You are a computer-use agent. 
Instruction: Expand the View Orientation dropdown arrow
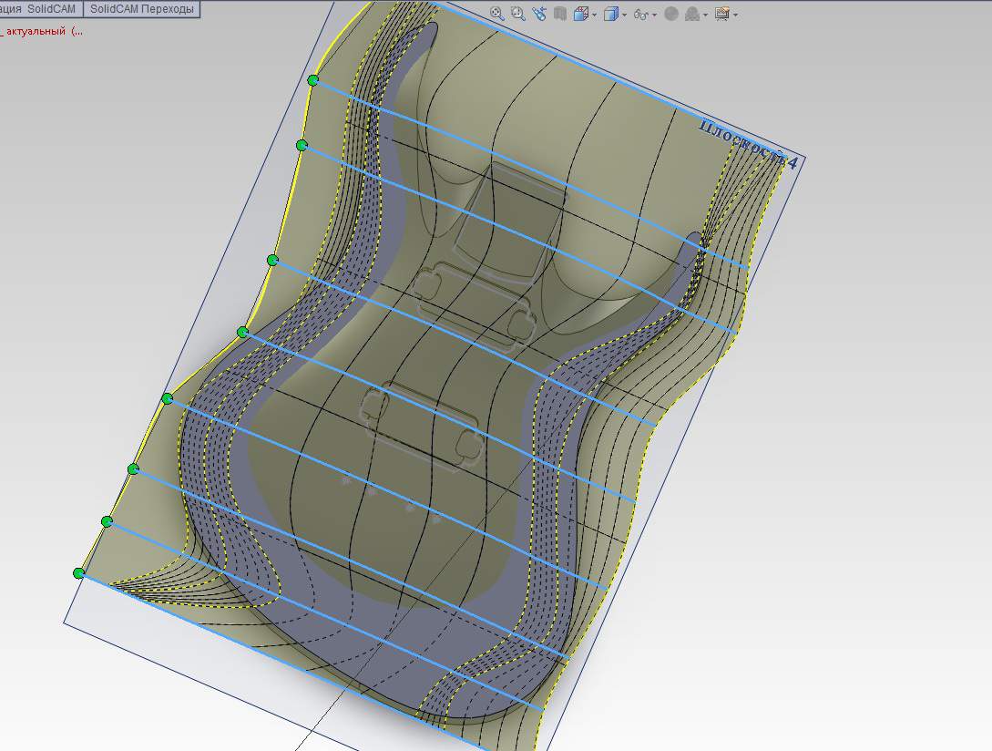point(594,15)
